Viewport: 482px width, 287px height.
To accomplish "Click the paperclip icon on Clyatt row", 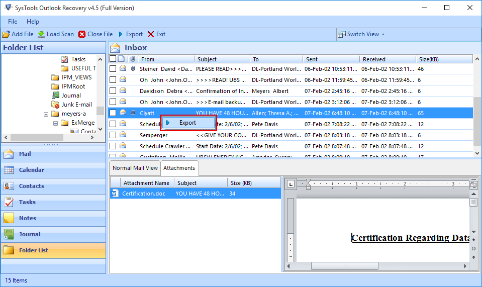I will click(x=133, y=113).
